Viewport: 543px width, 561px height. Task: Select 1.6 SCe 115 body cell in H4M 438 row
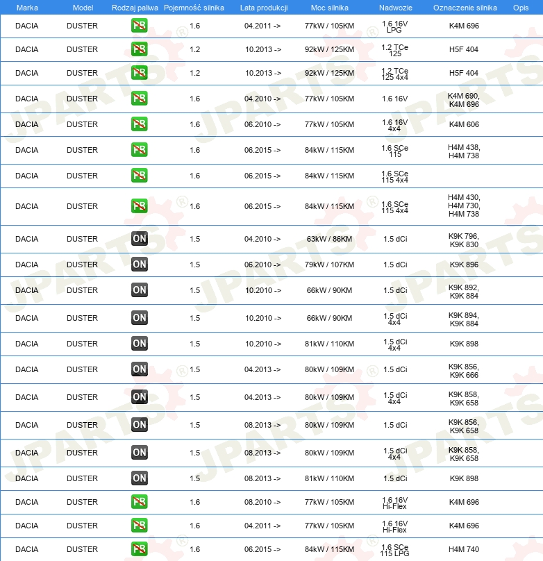click(x=394, y=151)
